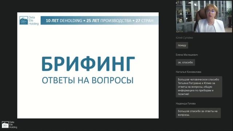The width and height of the screenshot is (233, 131).
Task: Click chat sender name 'Наталья Коновалова'
Action: pyautogui.click(x=189, y=72)
